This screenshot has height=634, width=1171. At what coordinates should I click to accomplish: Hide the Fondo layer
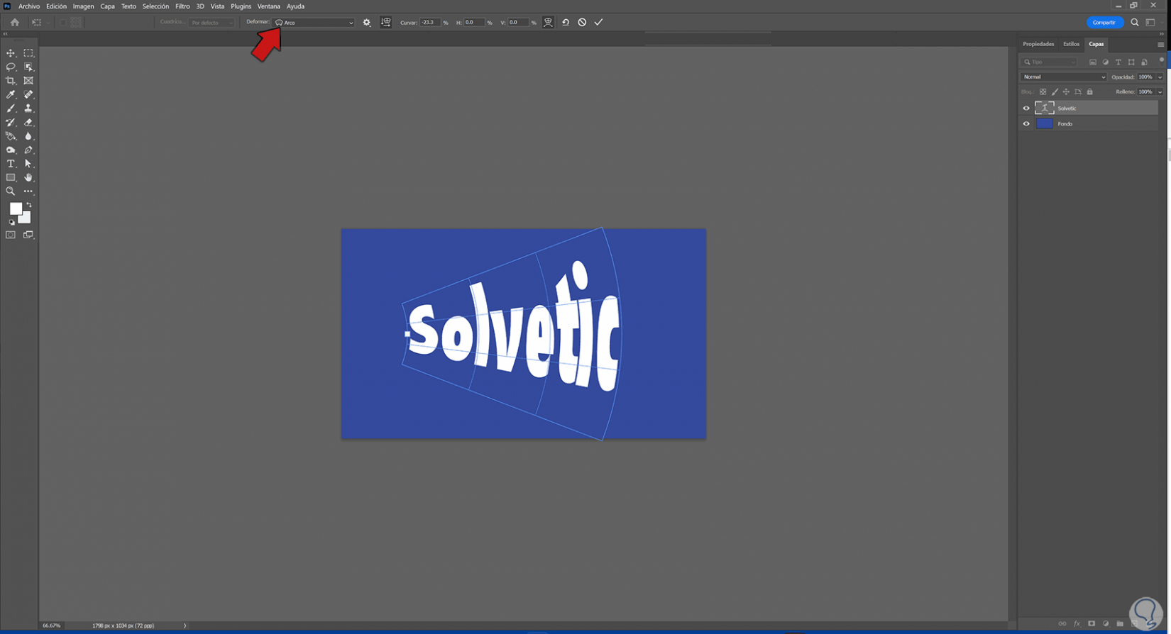1026,124
